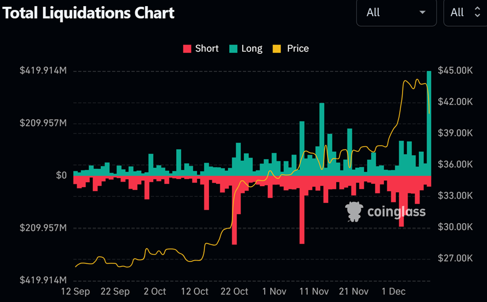Screen dimensions: 487x302
Task: Click the $45.00K price axis label
Action: 455,70
